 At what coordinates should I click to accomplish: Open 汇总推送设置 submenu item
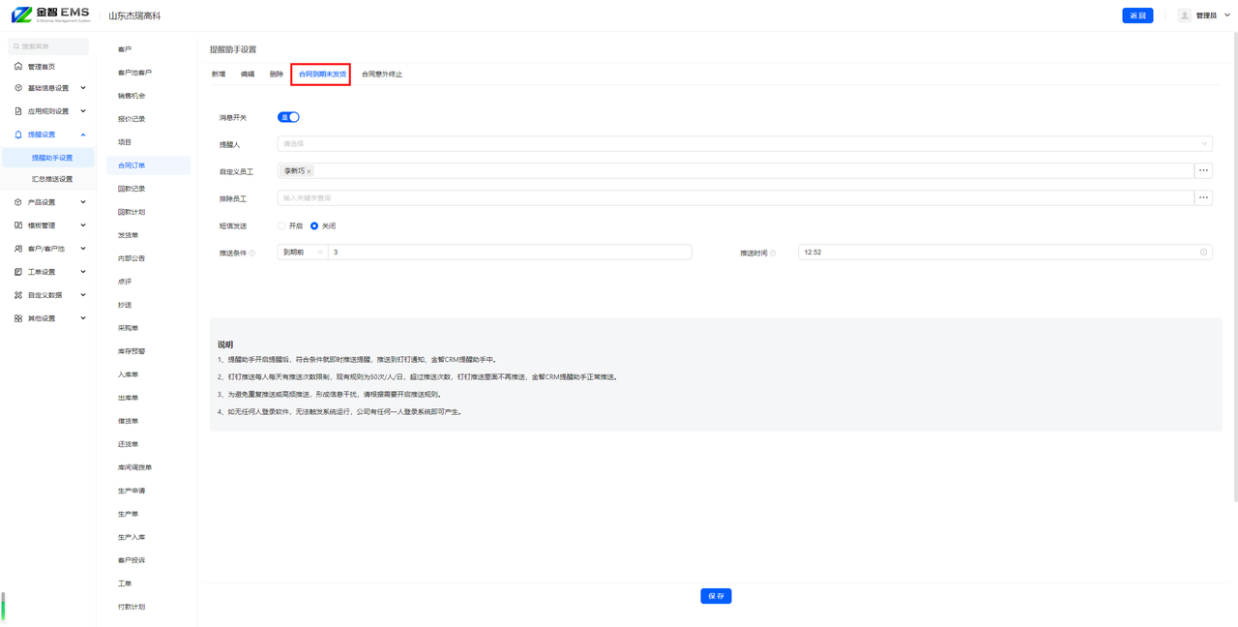point(52,179)
